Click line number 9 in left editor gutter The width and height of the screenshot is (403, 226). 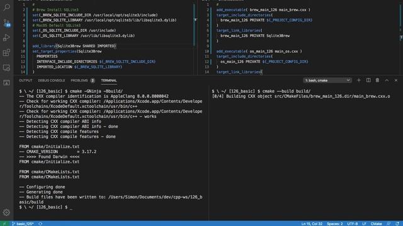point(24,46)
